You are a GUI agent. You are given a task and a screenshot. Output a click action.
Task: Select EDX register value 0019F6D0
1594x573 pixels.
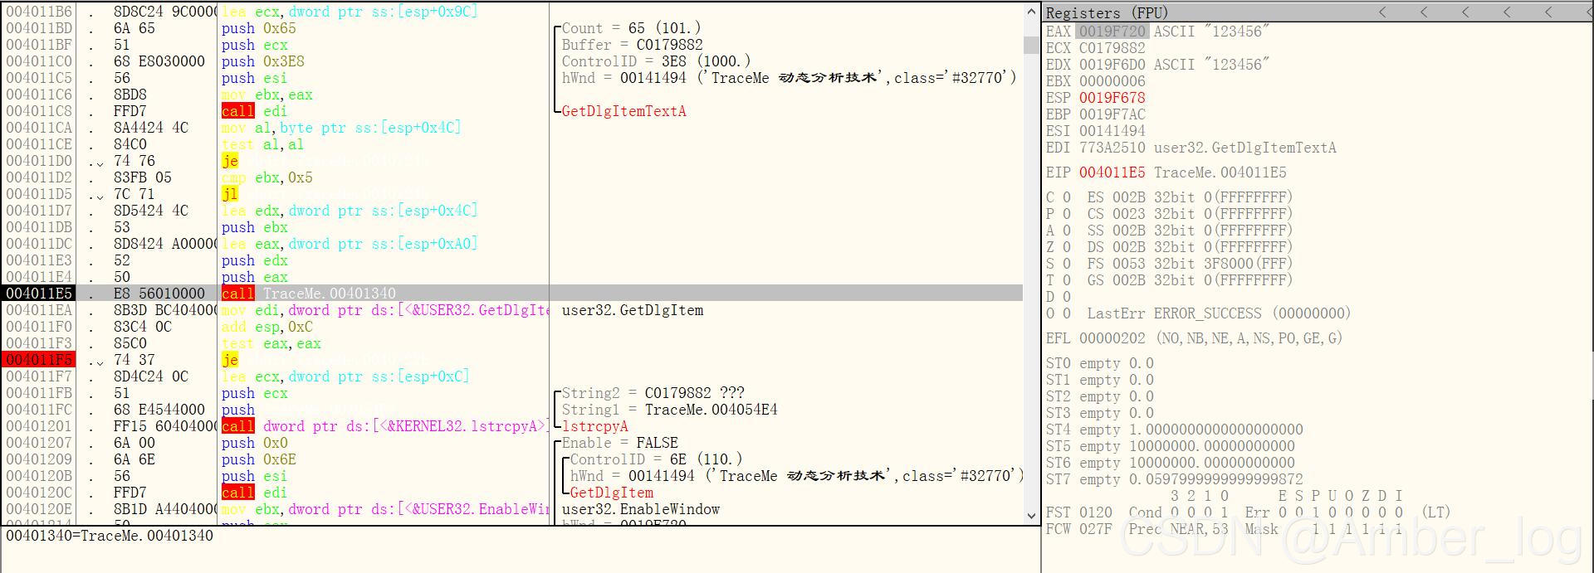1112,65
